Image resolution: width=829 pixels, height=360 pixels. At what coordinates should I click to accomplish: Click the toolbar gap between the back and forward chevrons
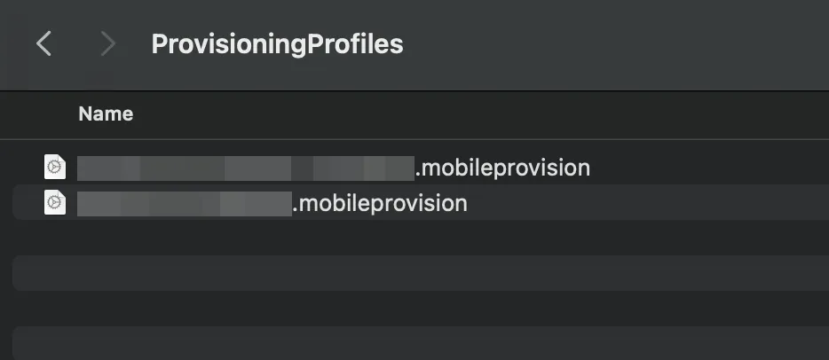tap(76, 43)
